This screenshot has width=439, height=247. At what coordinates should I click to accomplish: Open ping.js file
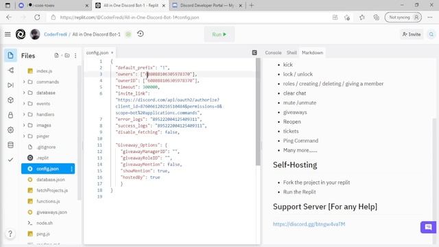(x=43, y=234)
